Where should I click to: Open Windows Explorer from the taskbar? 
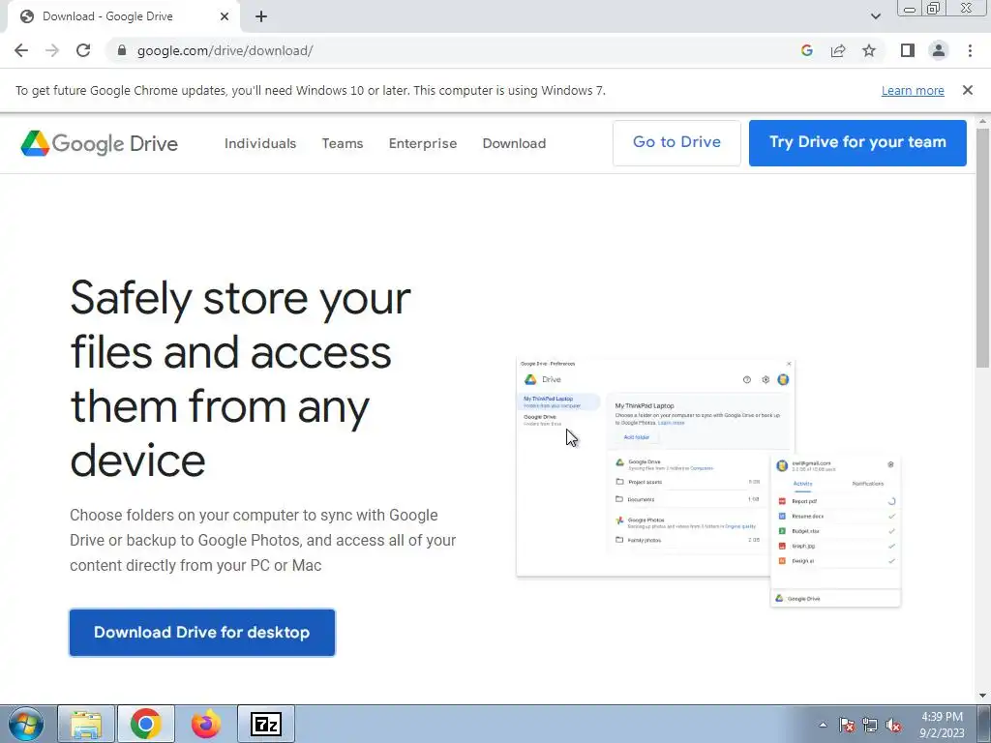[x=86, y=724]
